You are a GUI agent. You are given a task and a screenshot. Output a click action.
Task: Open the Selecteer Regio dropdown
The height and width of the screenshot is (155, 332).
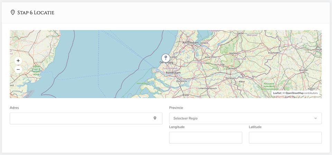(x=245, y=118)
